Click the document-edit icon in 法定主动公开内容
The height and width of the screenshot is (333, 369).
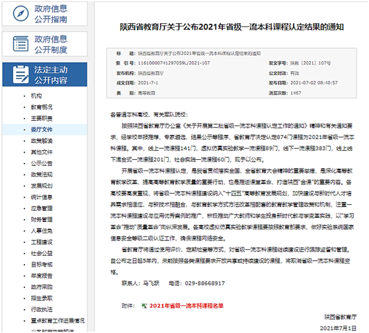[x=20, y=75]
